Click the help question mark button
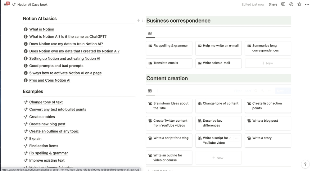Screen dimensions: 312x171 305,164
